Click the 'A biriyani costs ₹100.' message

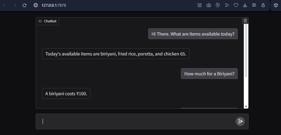pos(66,94)
